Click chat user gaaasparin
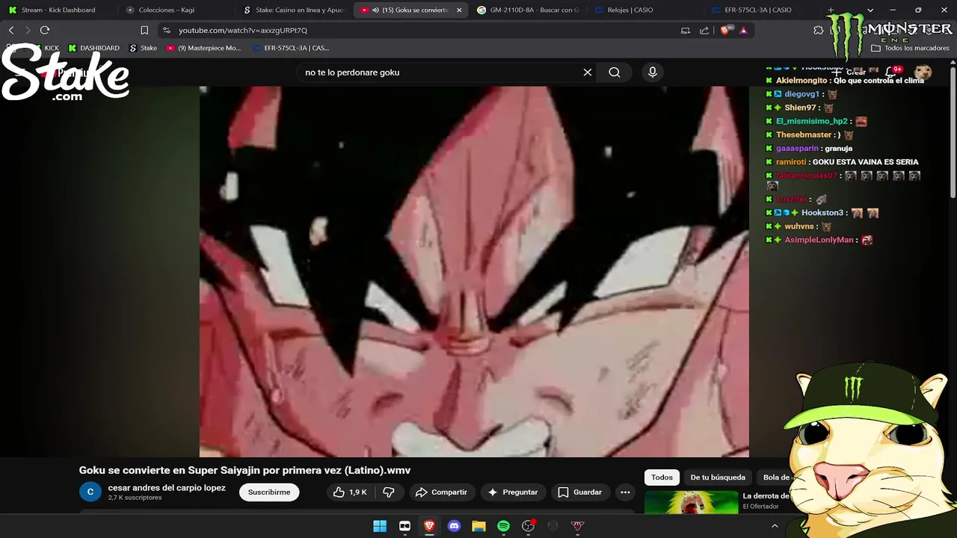The height and width of the screenshot is (538, 957). (797, 149)
